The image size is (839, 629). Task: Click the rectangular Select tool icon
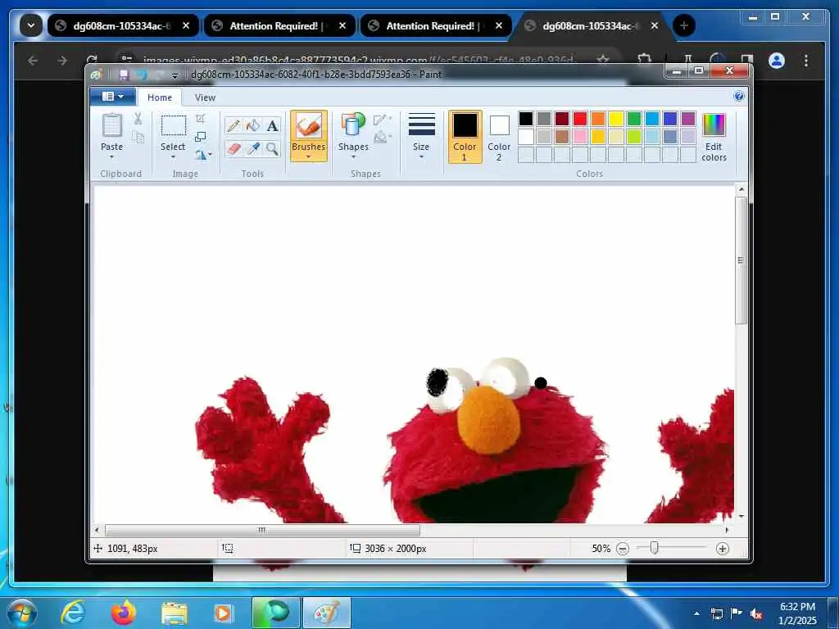[174, 125]
